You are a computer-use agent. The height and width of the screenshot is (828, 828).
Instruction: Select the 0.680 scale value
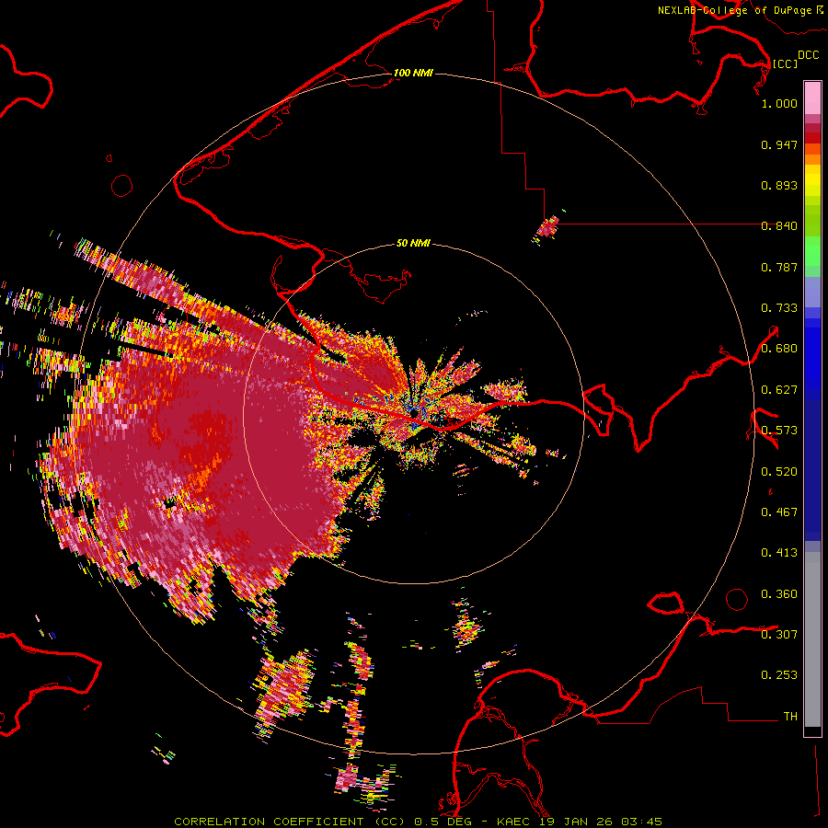pyautogui.click(x=779, y=349)
